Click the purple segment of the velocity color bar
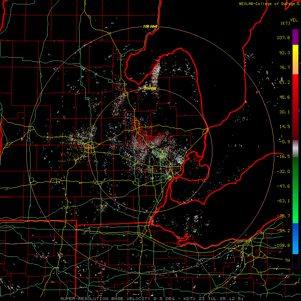The width and height of the screenshot is (301, 301). click(x=295, y=37)
